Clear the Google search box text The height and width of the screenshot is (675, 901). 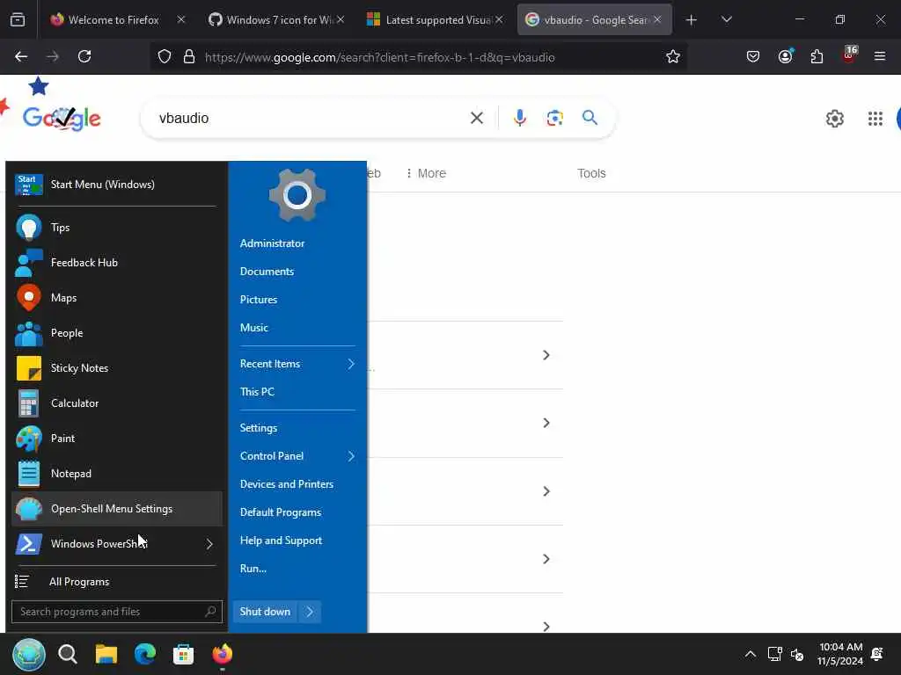(x=476, y=119)
